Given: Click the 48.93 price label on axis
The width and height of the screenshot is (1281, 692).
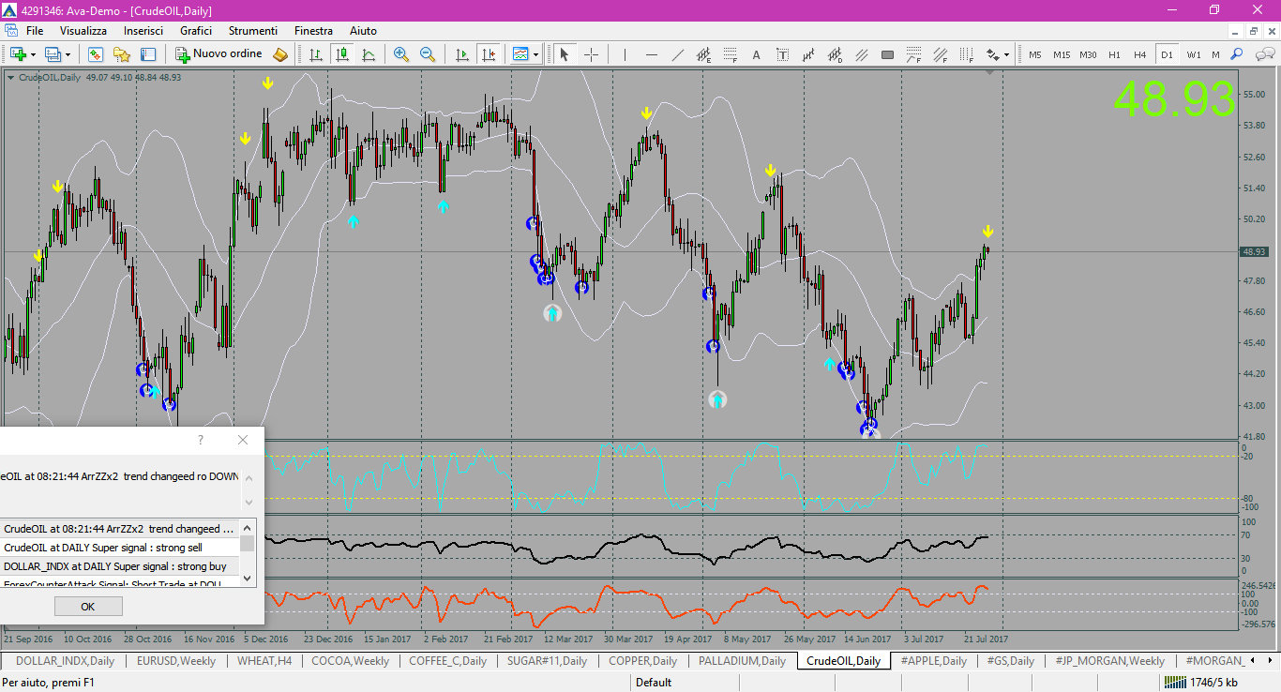Looking at the screenshot, I should [x=1254, y=251].
